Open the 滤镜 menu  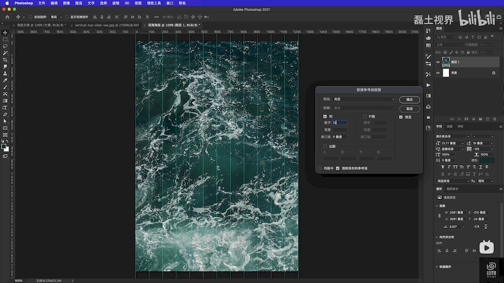tap(116, 3)
